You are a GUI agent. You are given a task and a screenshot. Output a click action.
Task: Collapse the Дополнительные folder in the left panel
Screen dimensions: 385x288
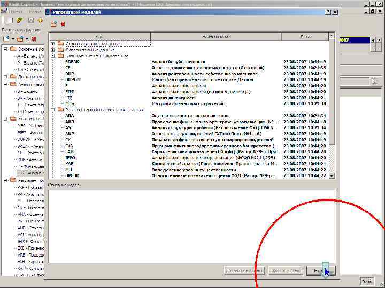click(x=6, y=77)
